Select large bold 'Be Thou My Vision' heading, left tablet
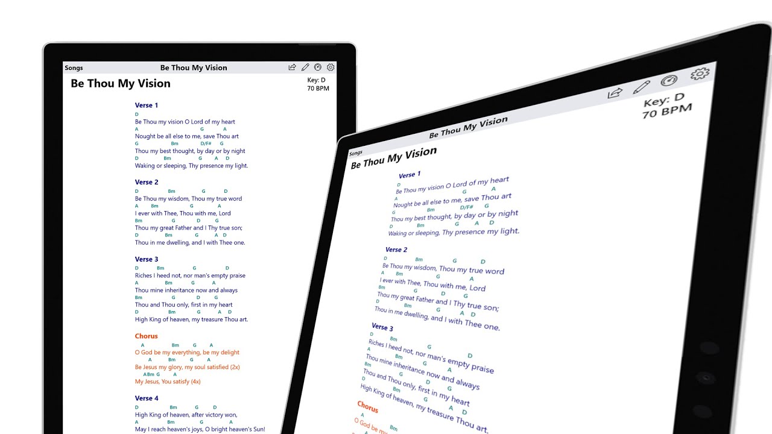Screen dimensions: 772x434 [x=121, y=84]
